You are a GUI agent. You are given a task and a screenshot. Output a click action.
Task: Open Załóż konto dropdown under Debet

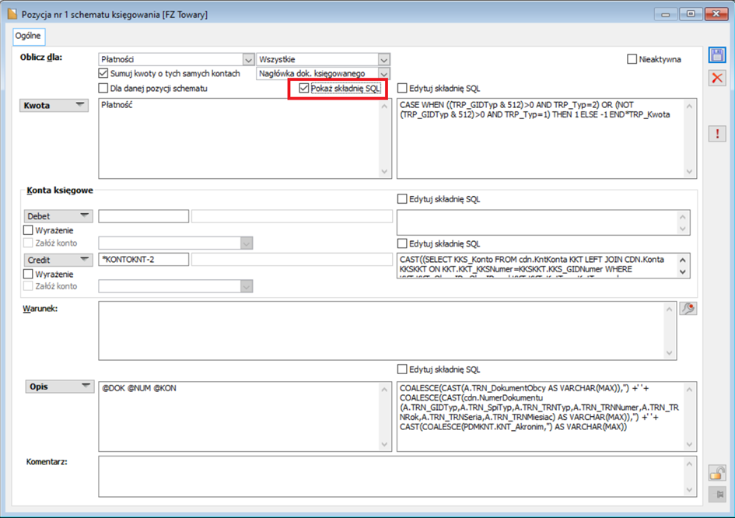pos(247,243)
